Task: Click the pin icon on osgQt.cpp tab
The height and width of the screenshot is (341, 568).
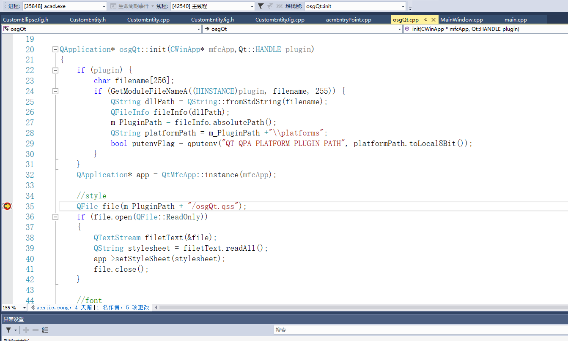Action: tap(425, 20)
